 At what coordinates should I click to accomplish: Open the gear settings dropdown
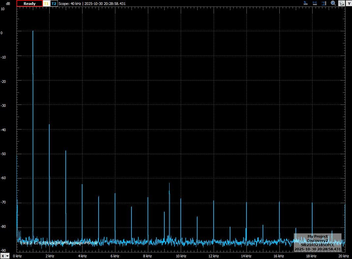341,3
